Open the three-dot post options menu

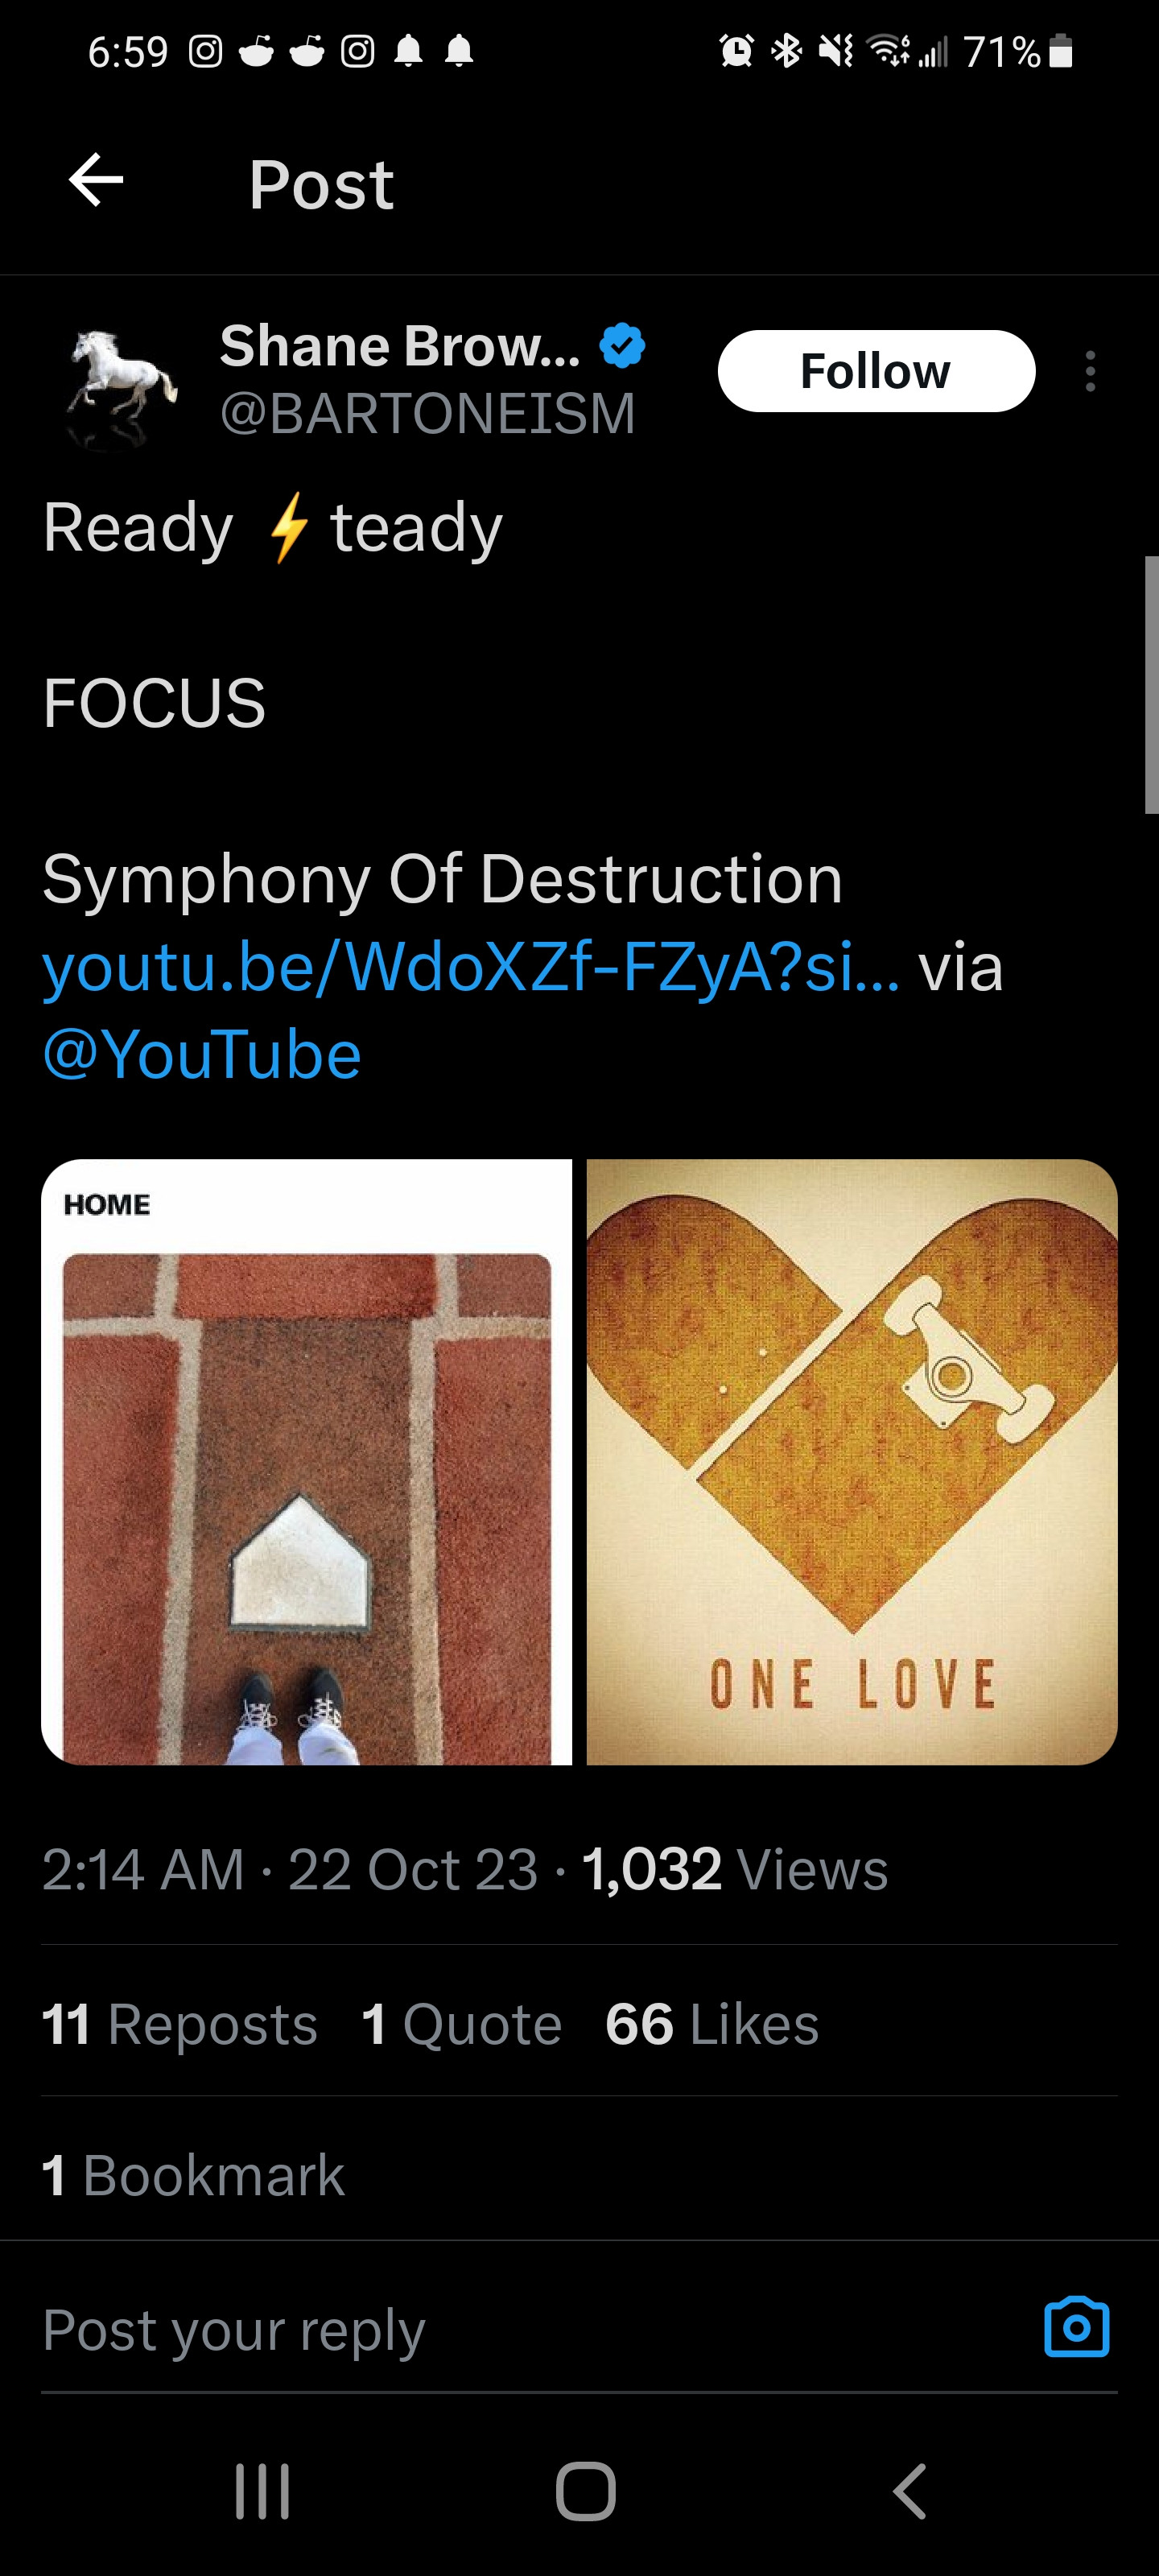1090,371
